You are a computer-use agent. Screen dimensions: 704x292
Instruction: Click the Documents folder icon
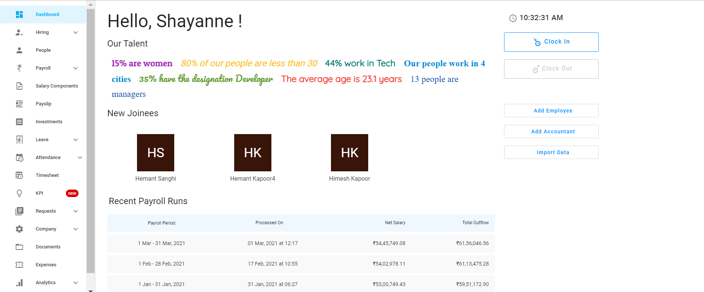pyautogui.click(x=19, y=247)
